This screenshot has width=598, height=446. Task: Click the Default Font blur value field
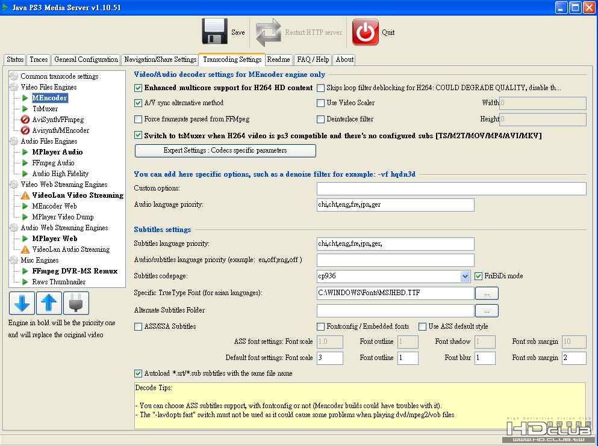(485, 358)
